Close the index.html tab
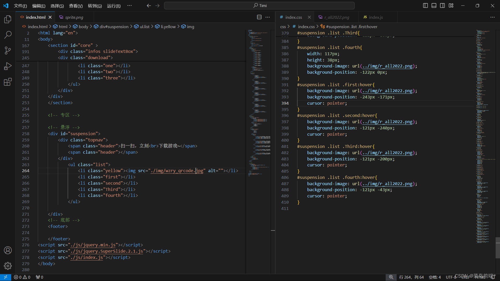Image resolution: width=500 pixels, height=281 pixels. click(50, 17)
